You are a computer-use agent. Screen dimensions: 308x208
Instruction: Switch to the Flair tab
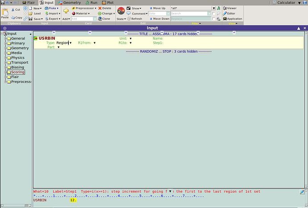pos(29,3)
